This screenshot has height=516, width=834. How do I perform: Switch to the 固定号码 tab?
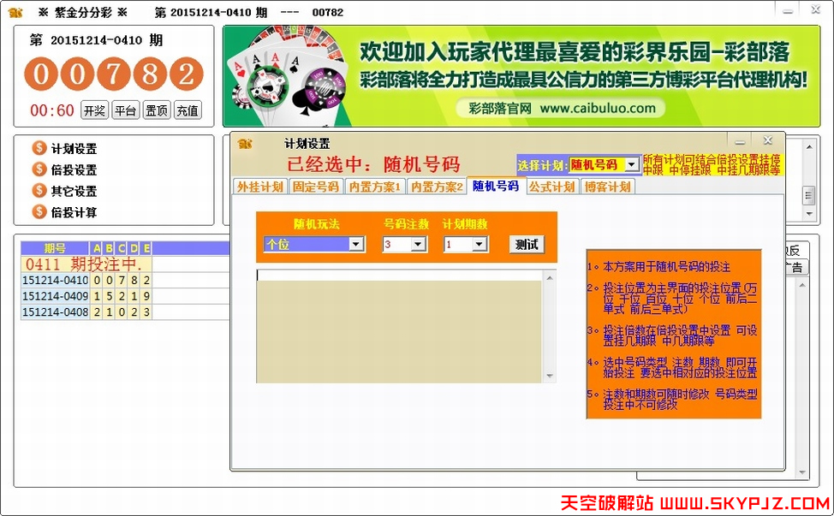(313, 185)
